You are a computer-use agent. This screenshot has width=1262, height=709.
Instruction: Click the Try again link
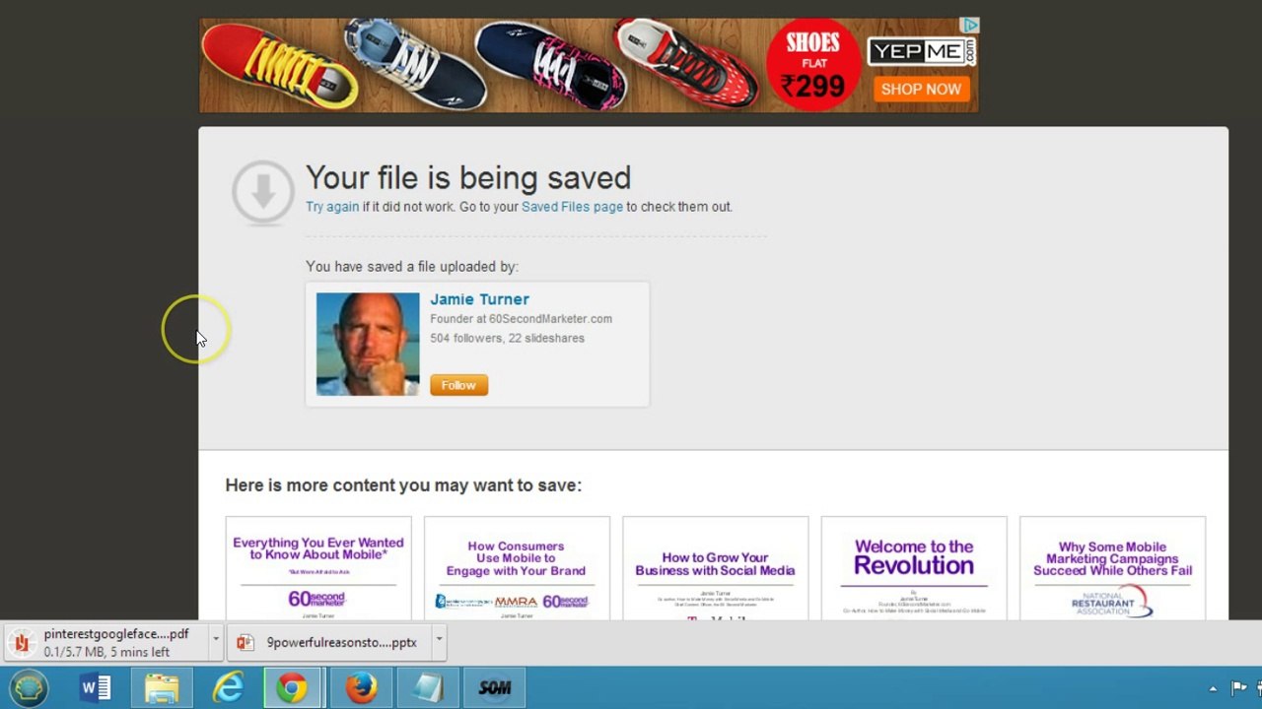[332, 207]
